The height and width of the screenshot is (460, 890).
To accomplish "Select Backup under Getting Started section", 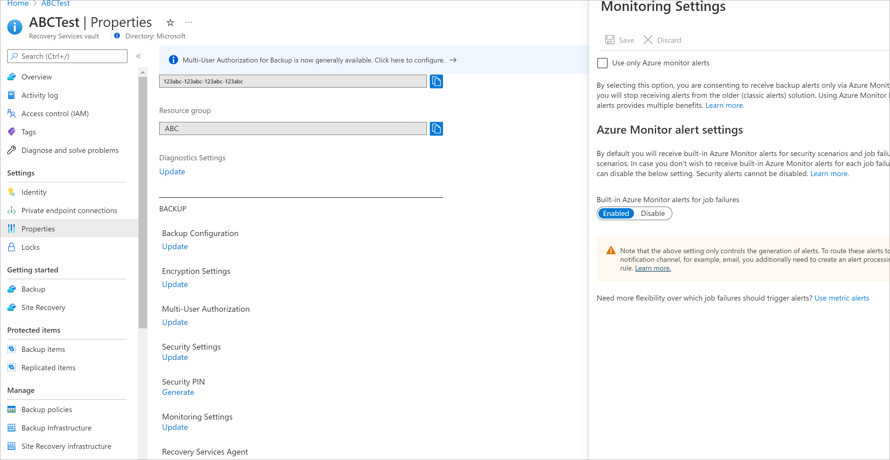I will (x=33, y=289).
